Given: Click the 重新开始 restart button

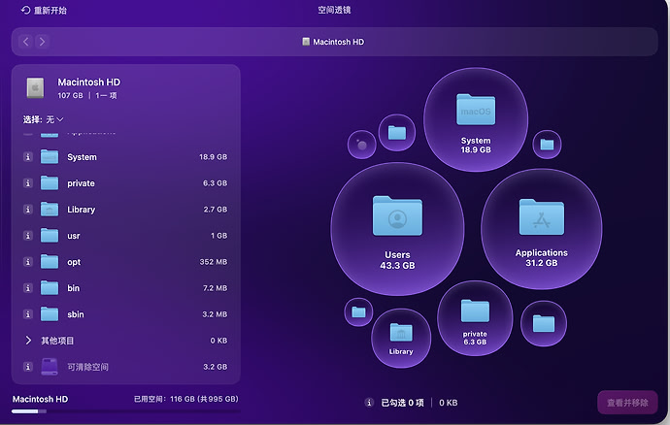Looking at the screenshot, I should (x=44, y=10).
